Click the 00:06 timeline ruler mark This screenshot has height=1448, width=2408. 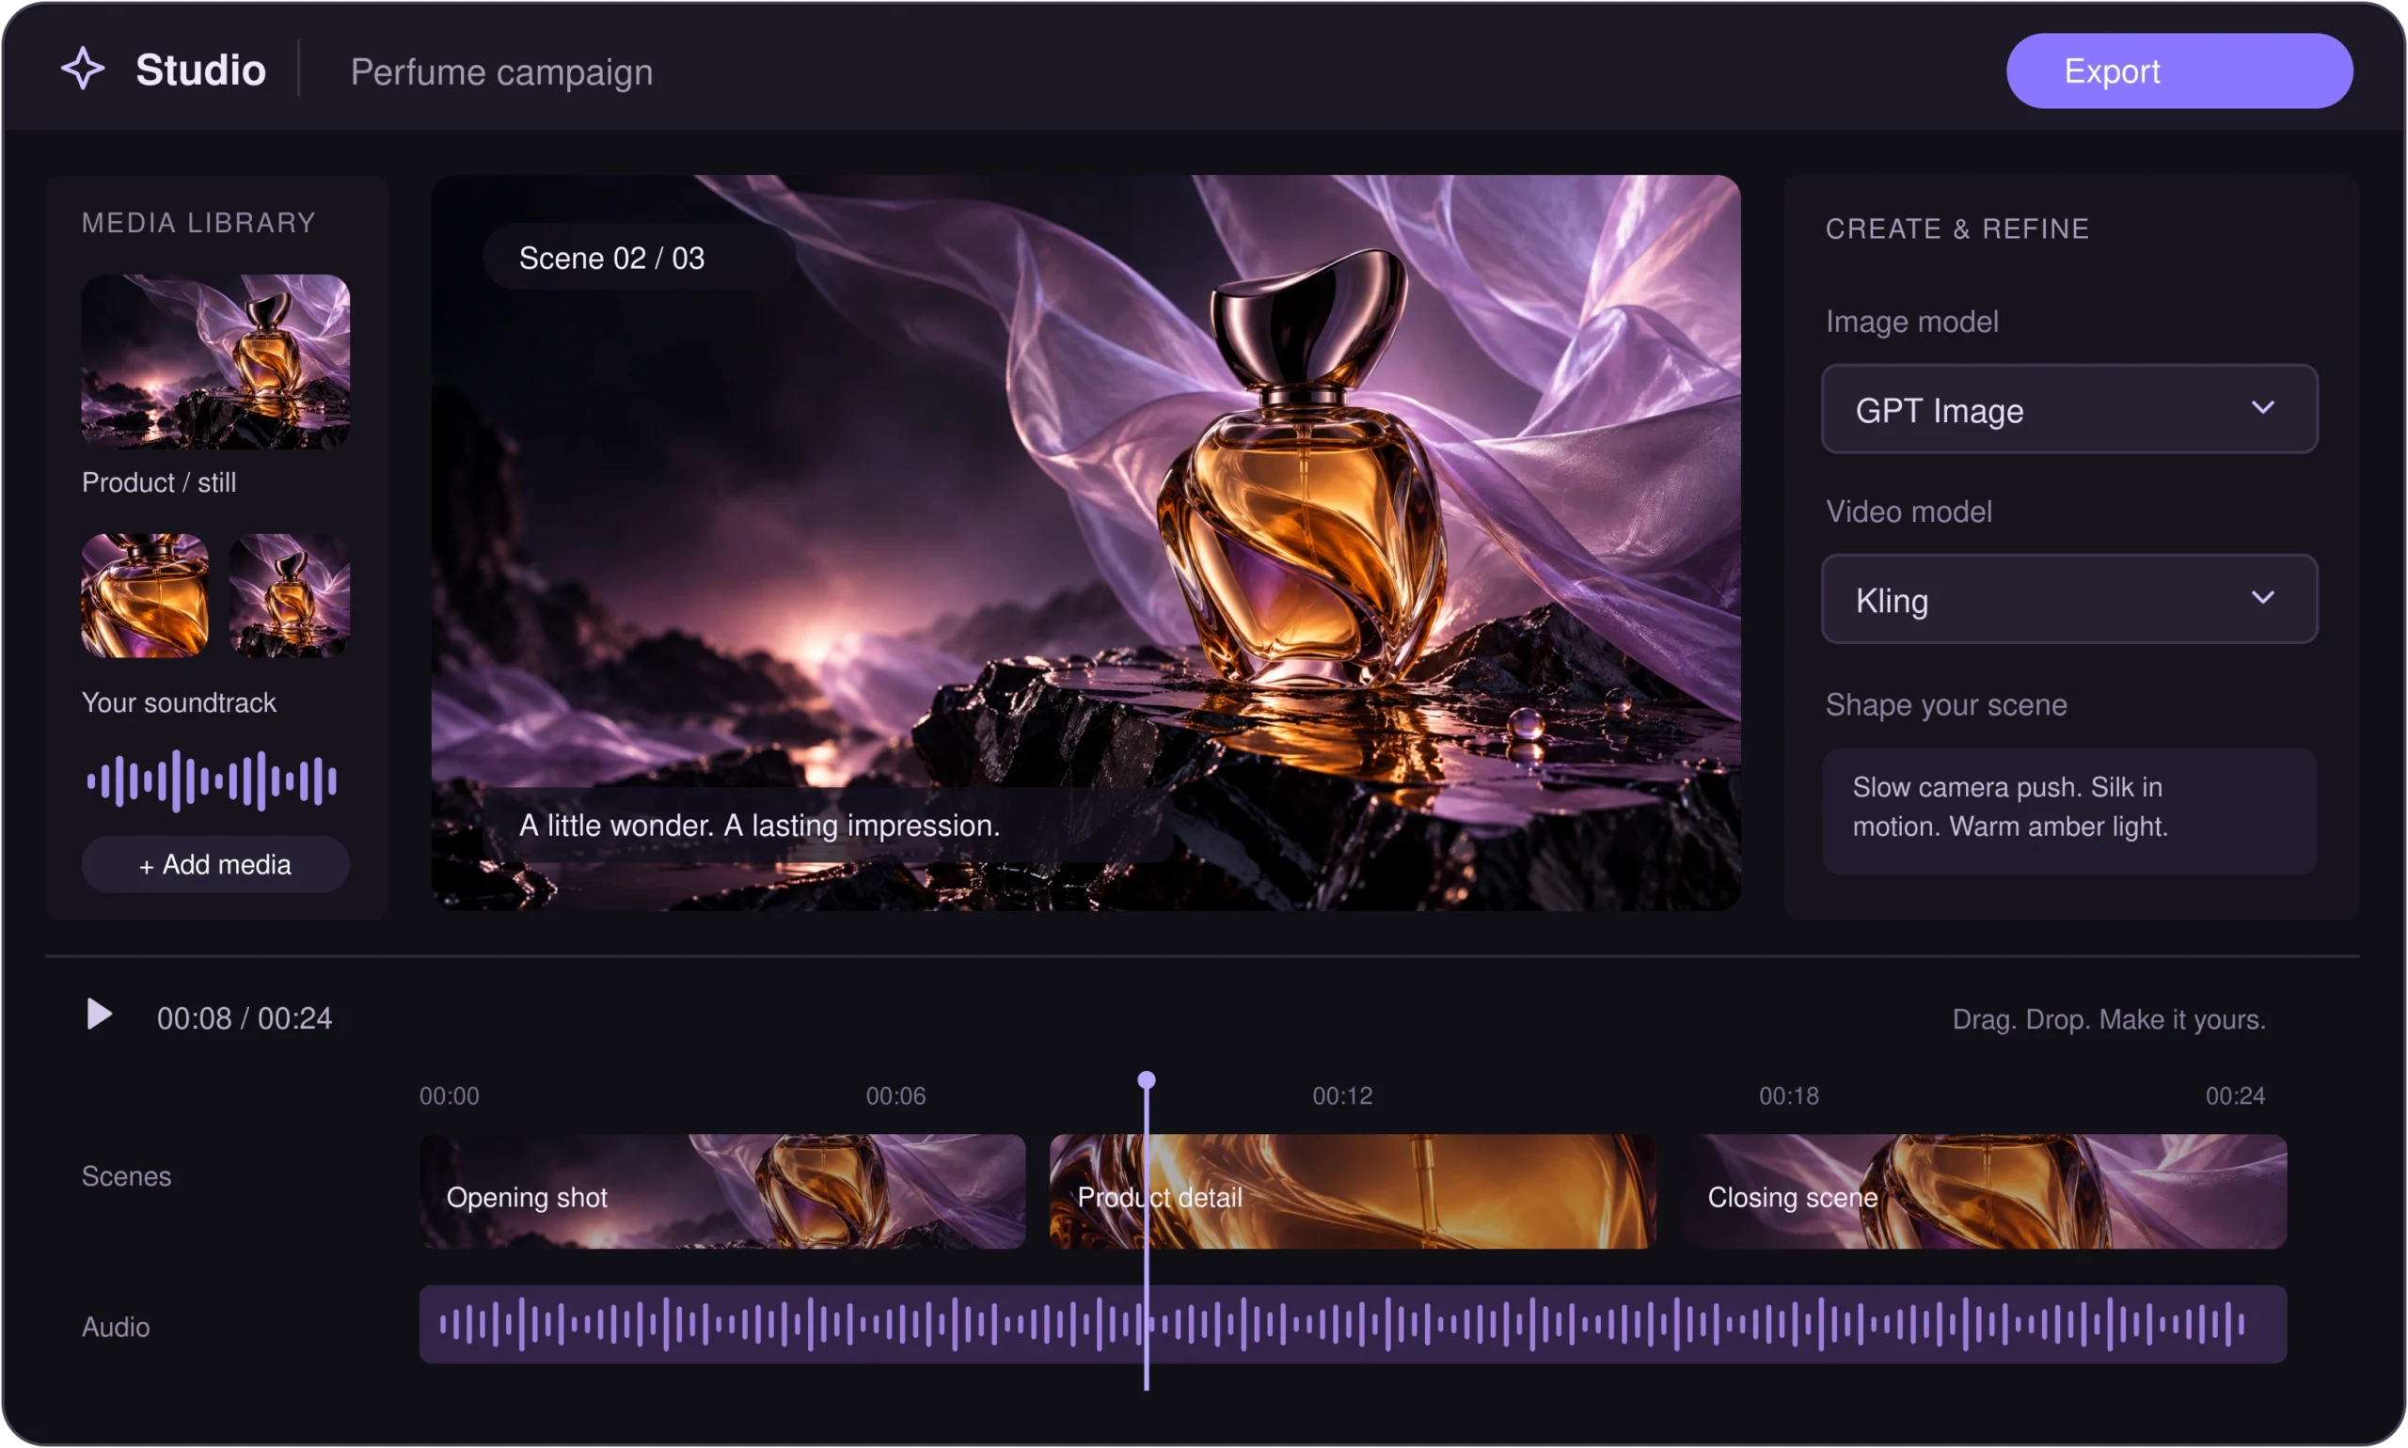[x=896, y=1095]
